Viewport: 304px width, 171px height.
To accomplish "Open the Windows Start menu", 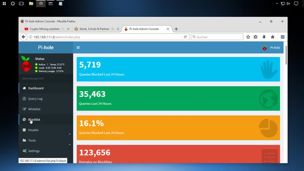I will point(4,3).
